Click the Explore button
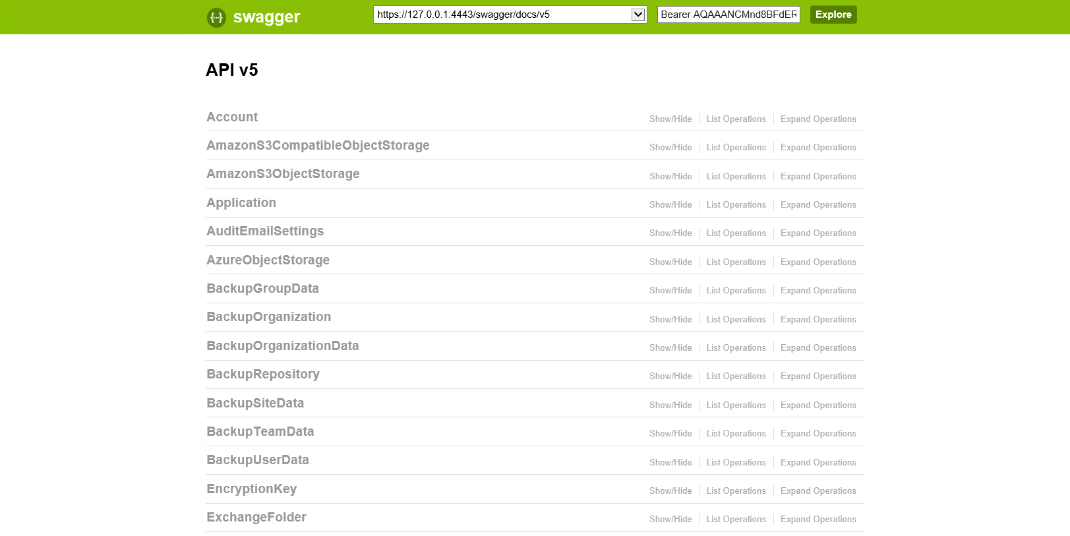 point(833,15)
